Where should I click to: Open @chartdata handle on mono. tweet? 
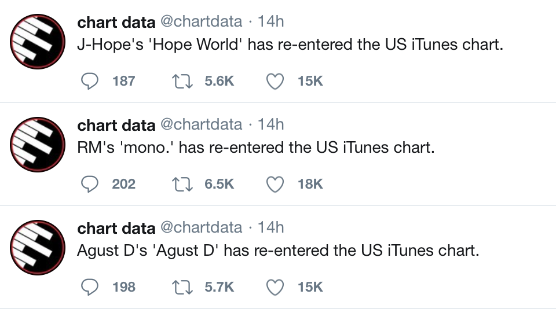pos(202,125)
